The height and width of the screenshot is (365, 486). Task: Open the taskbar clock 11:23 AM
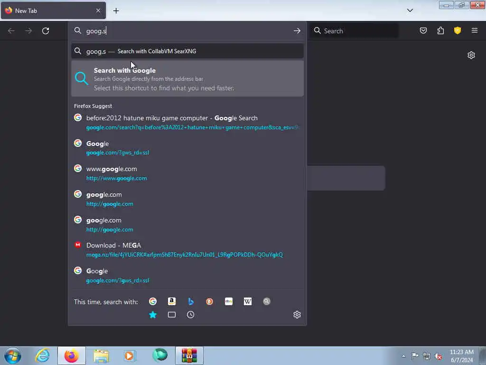pyautogui.click(x=462, y=356)
